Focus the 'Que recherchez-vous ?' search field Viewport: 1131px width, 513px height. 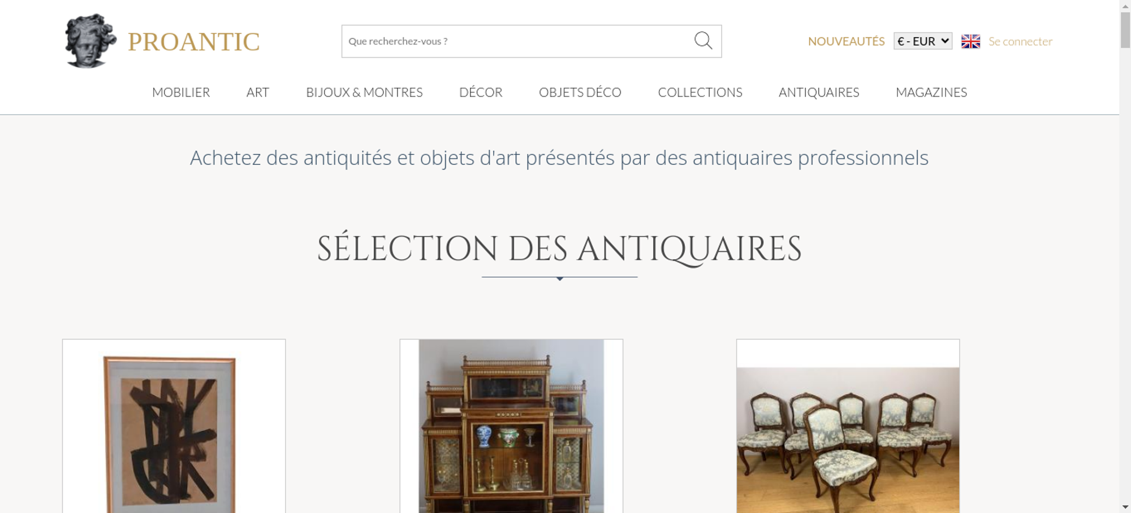(517, 41)
